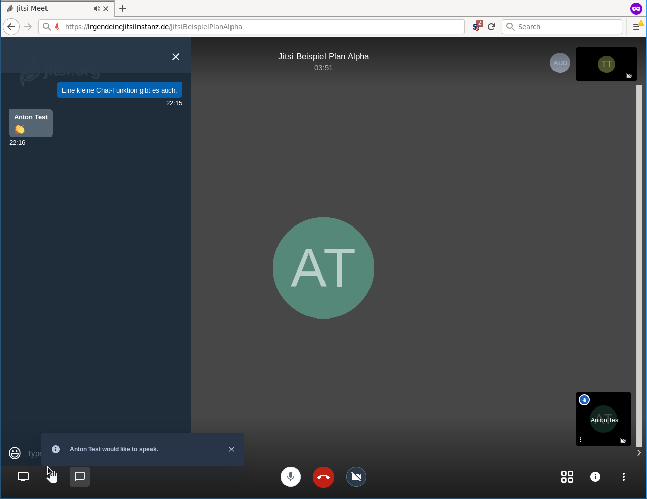Click the conference timer 03:51
This screenshot has width=647, height=499.
click(323, 68)
